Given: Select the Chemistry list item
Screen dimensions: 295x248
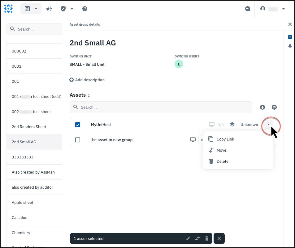Looking at the screenshot, I should point(34,233).
